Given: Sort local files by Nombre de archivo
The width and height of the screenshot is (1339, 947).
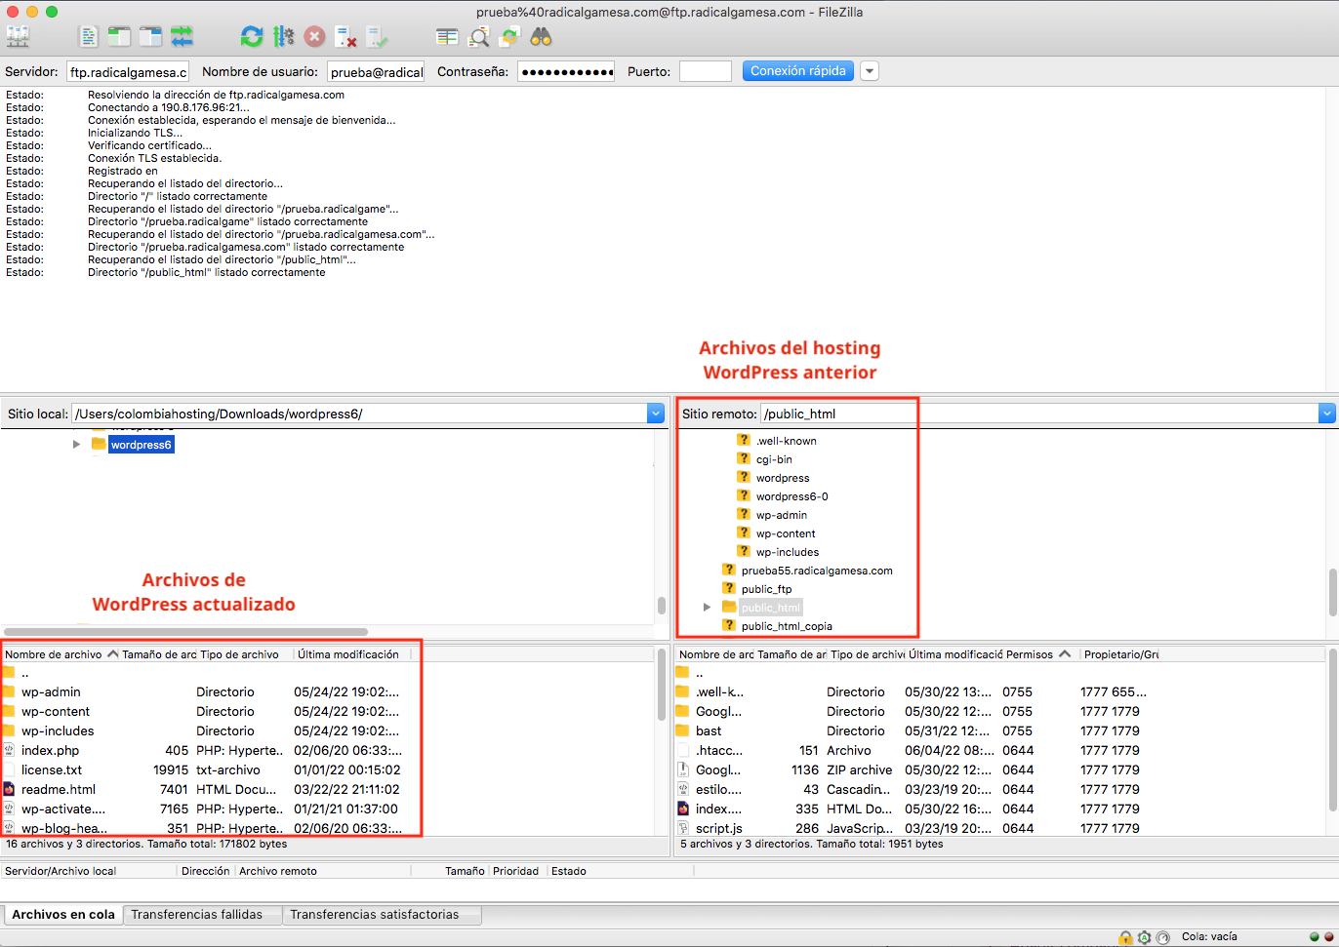Looking at the screenshot, I should coord(61,654).
